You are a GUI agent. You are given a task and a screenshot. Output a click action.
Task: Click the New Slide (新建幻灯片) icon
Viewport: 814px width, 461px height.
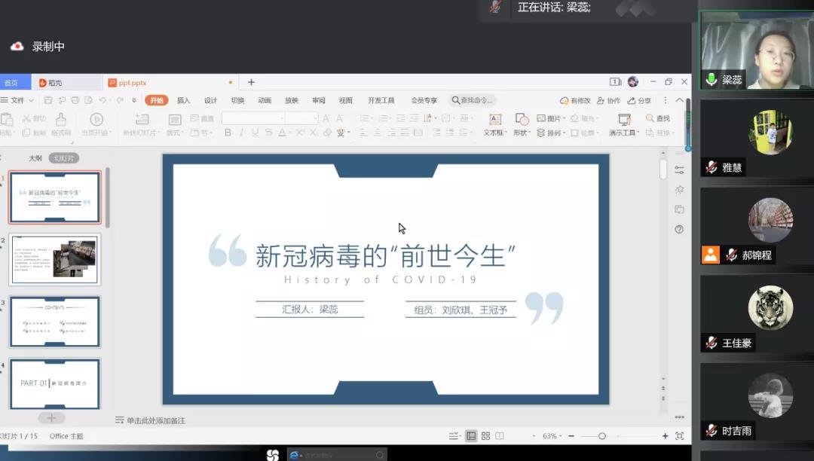pos(141,120)
